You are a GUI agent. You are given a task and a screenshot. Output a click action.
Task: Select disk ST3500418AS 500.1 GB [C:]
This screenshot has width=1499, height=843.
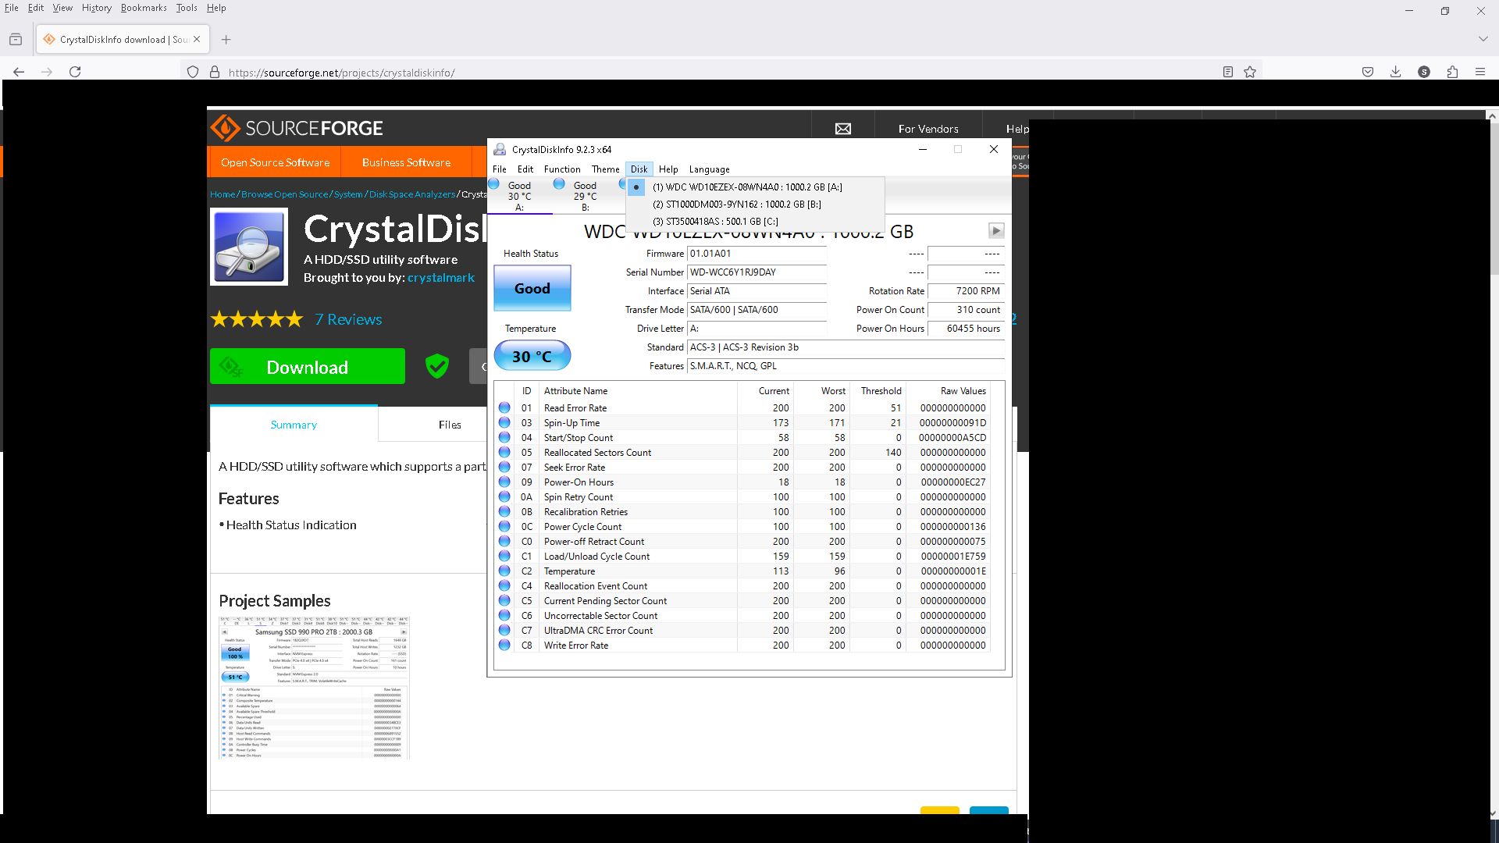755,222
